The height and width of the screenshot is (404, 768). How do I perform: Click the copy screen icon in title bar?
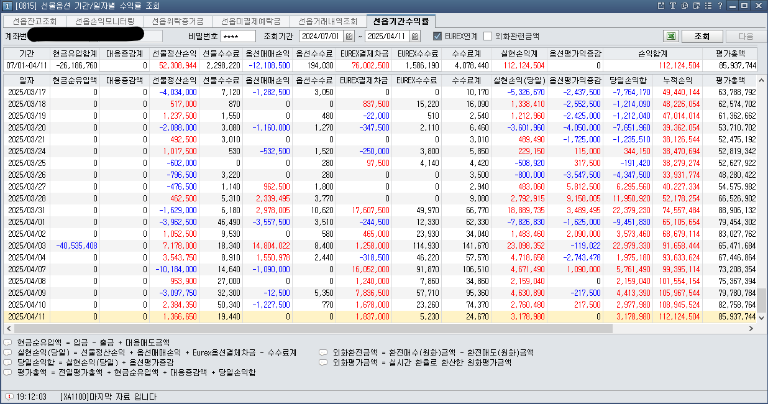point(685,6)
